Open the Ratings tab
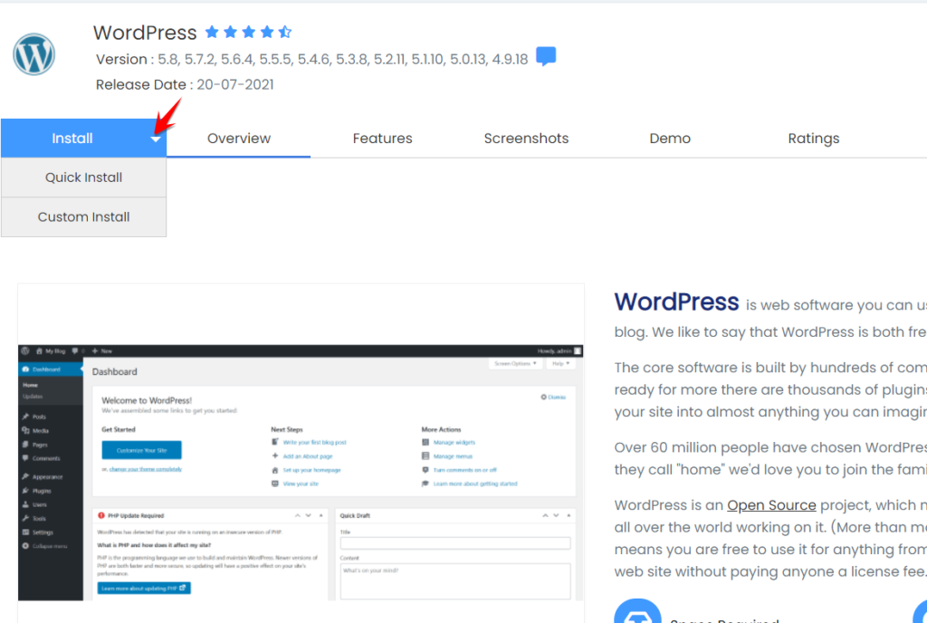This screenshot has width=927, height=623. click(x=814, y=139)
